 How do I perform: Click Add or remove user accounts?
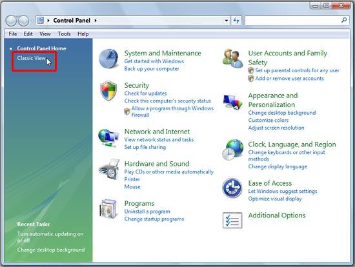(x=290, y=79)
